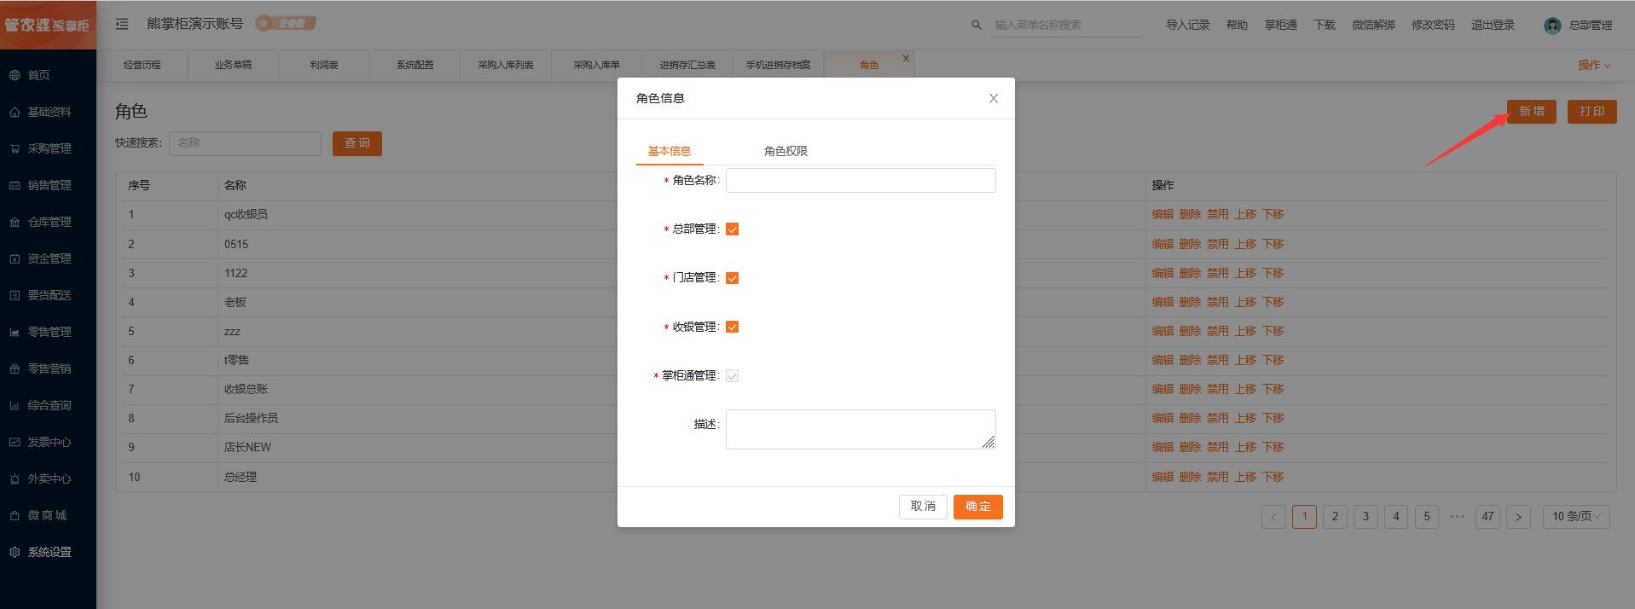Open 外卖中心 sidebar menu
The image size is (1635, 609).
[x=48, y=478]
